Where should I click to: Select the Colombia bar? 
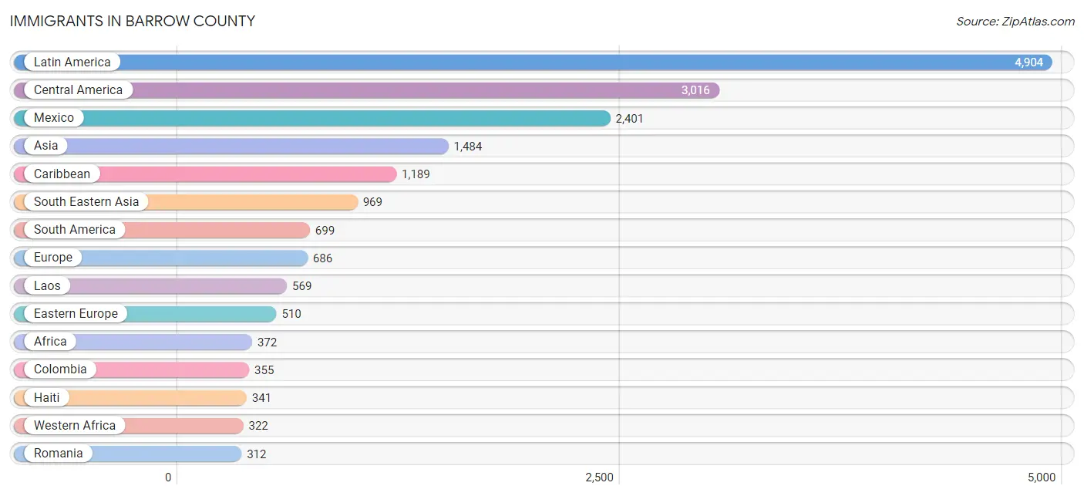point(131,369)
